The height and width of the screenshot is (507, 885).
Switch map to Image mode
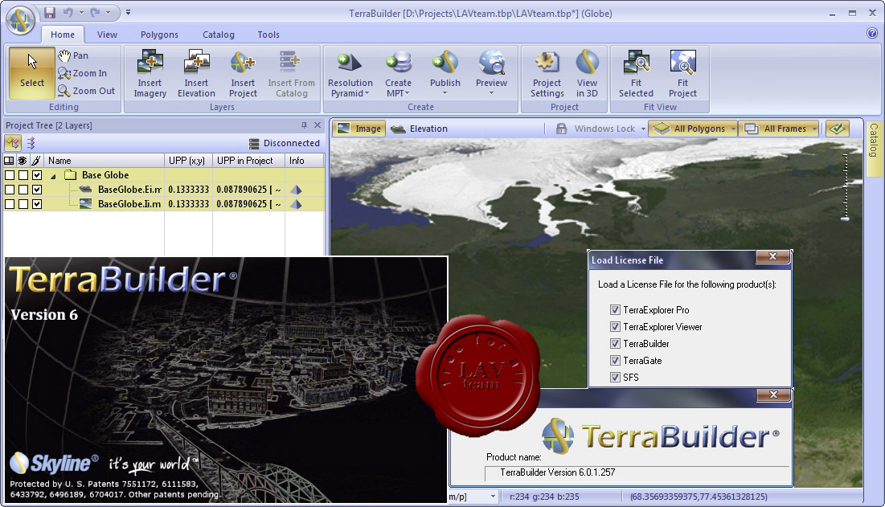click(x=359, y=129)
